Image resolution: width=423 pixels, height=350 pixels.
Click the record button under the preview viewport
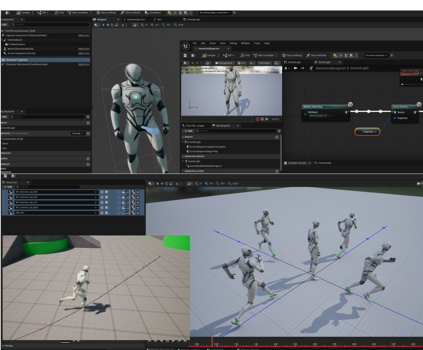pos(257,119)
